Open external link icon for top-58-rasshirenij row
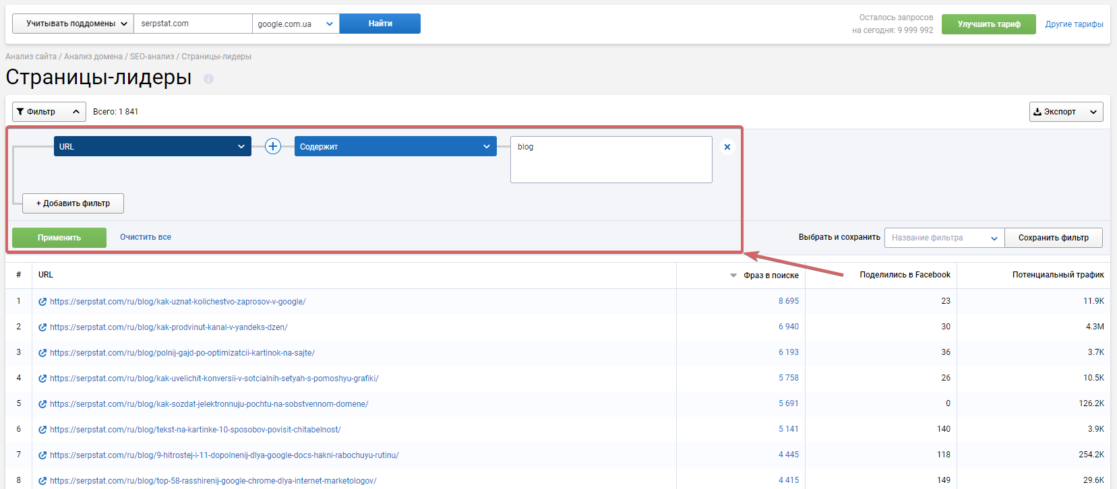1117x489 pixels. (42, 481)
